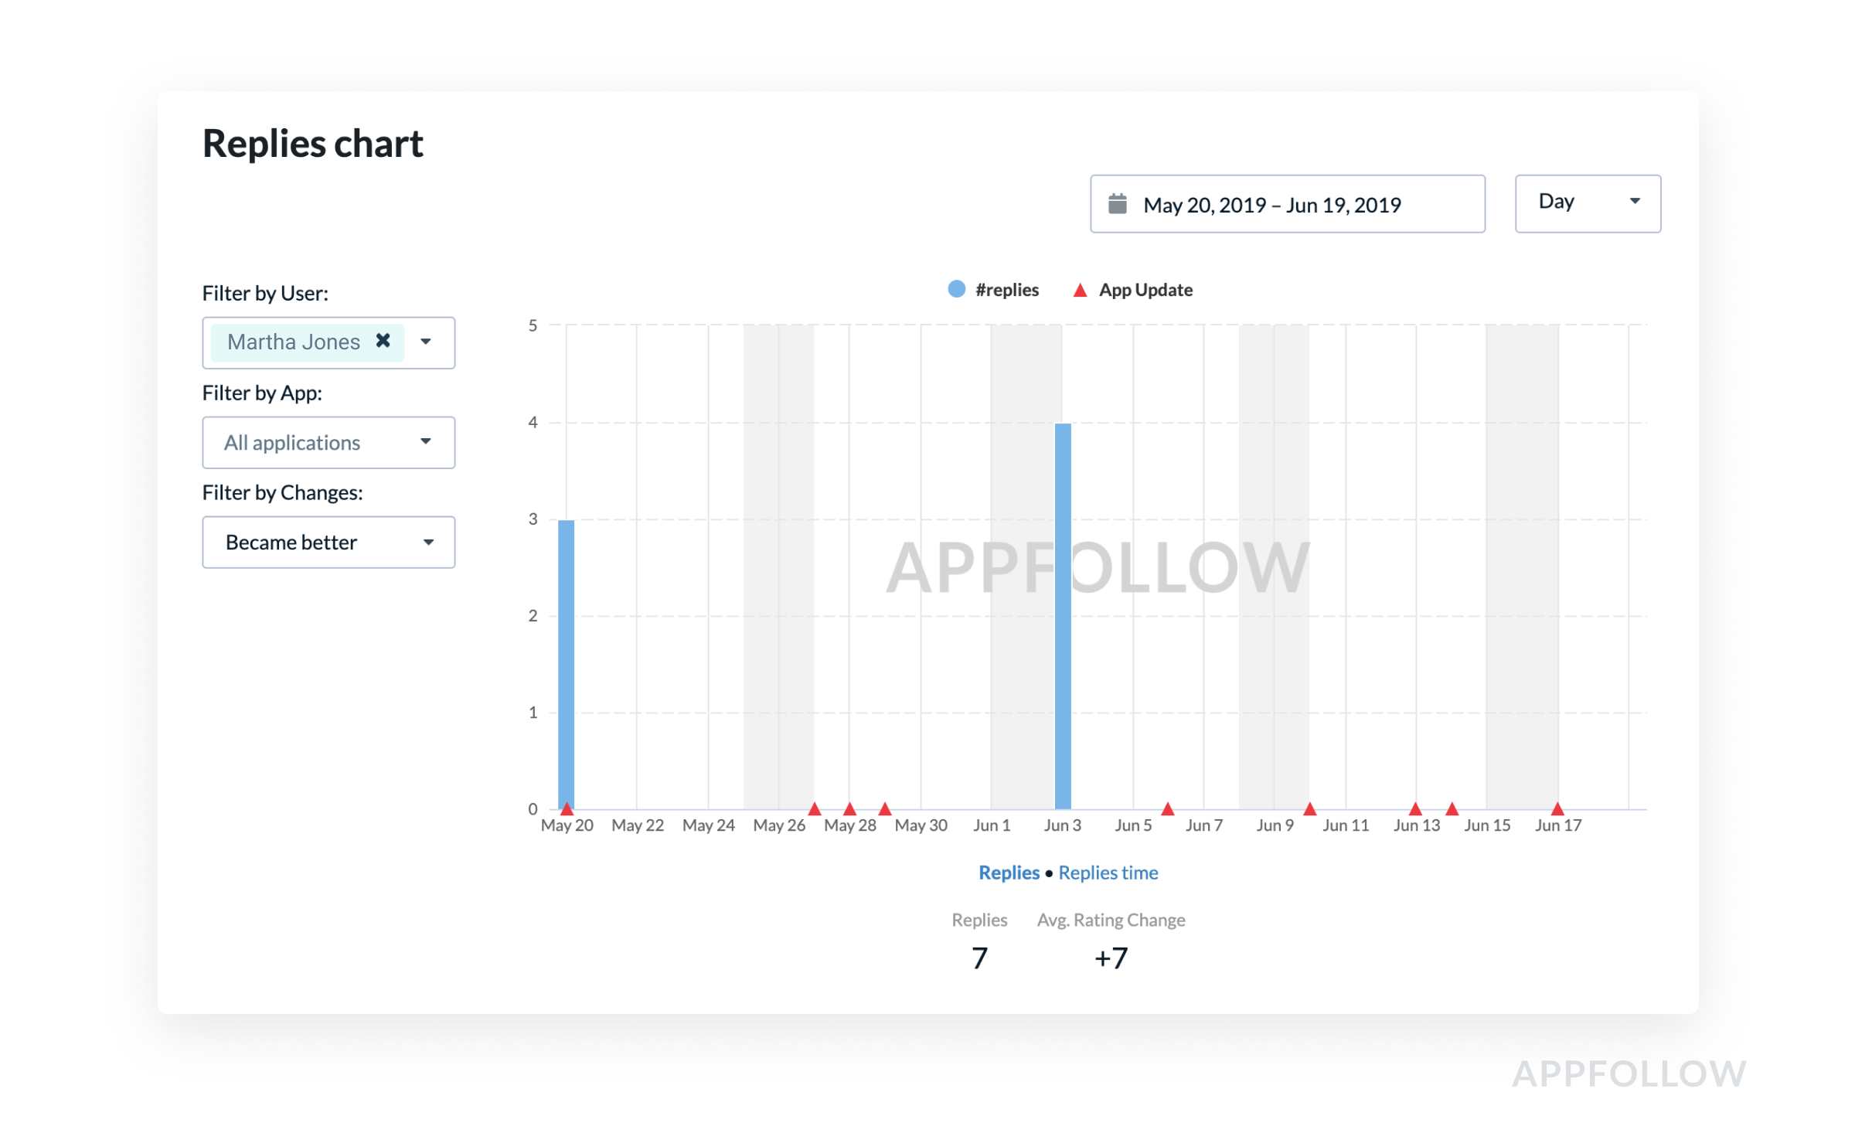Click the calendar icon in date range field
Viewport: 1855px width, 1133px height.
click(x=1117, y=203)
